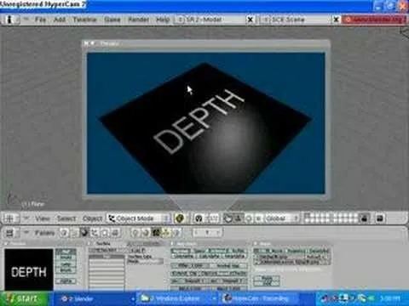The height and width of the screenshot is (306, 409).
Task: Toggle the translate manipulator triangle button
Action: pos(238,218)
